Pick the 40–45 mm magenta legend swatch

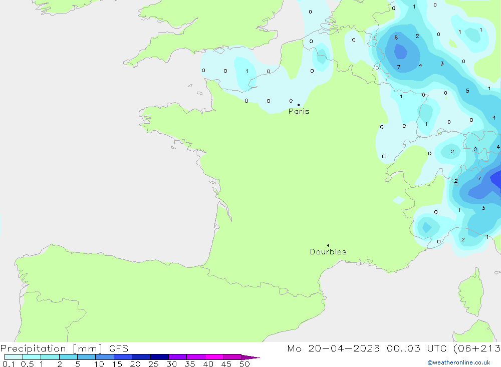pyautogui.click(x=214, y=357)
